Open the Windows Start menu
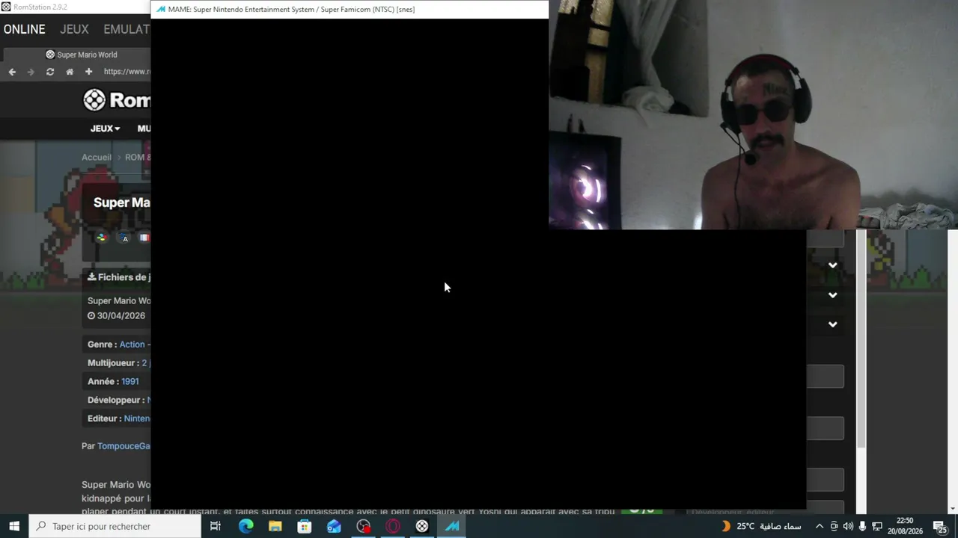 pos(14,526)
